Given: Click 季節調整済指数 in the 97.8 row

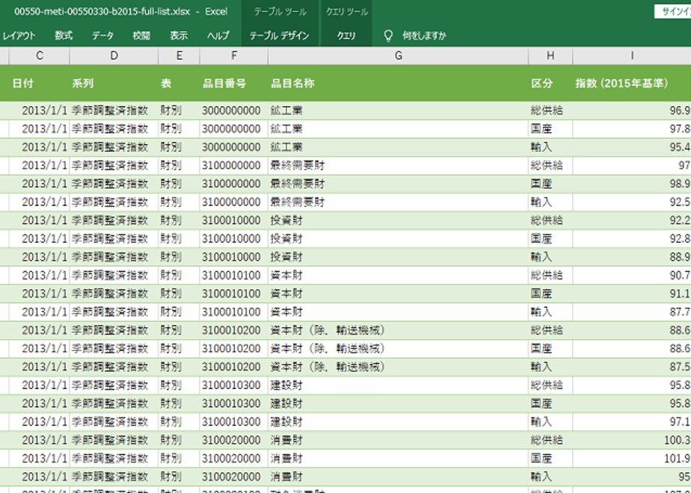Looking at the screenshot, I should tap(110, 129).
